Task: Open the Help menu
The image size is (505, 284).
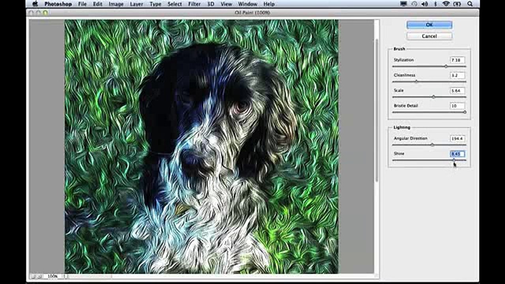Action: click(269, 4)
